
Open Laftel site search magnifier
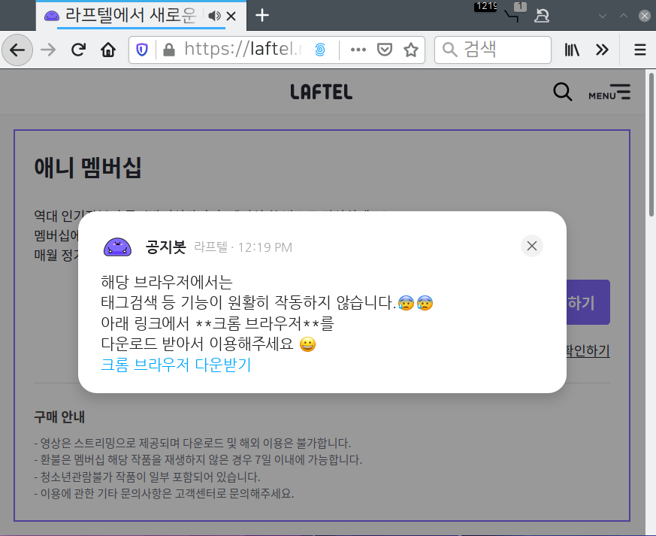pyautogui.click(x=562, y=92)
